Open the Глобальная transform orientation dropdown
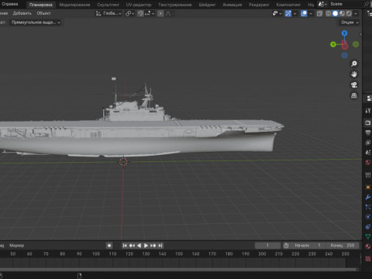 (108, 13)
